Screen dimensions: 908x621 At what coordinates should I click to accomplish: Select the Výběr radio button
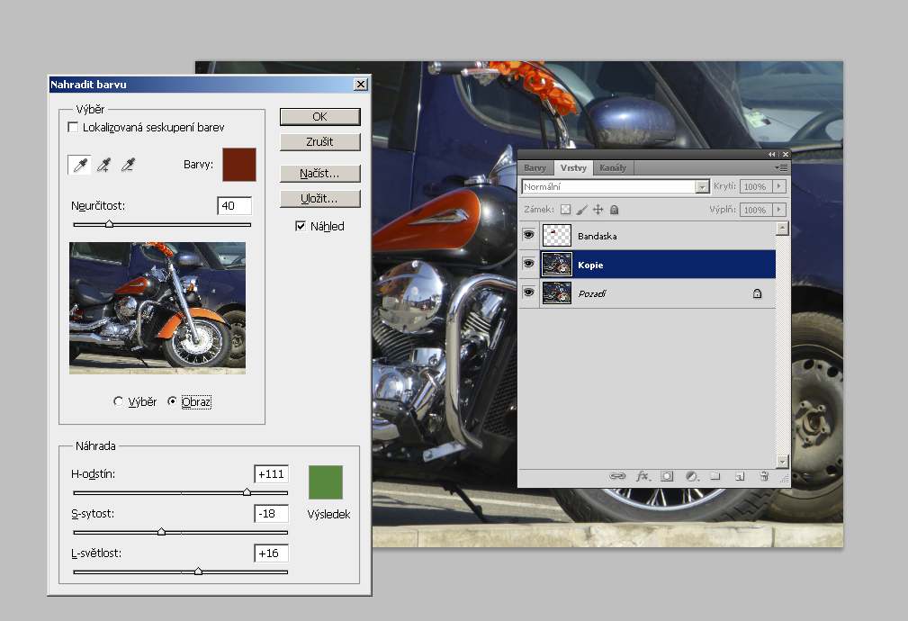[x=119, y=401]
